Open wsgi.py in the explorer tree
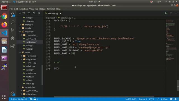The width and height of the screenshot is (179, 101). [x=30, y=49]
